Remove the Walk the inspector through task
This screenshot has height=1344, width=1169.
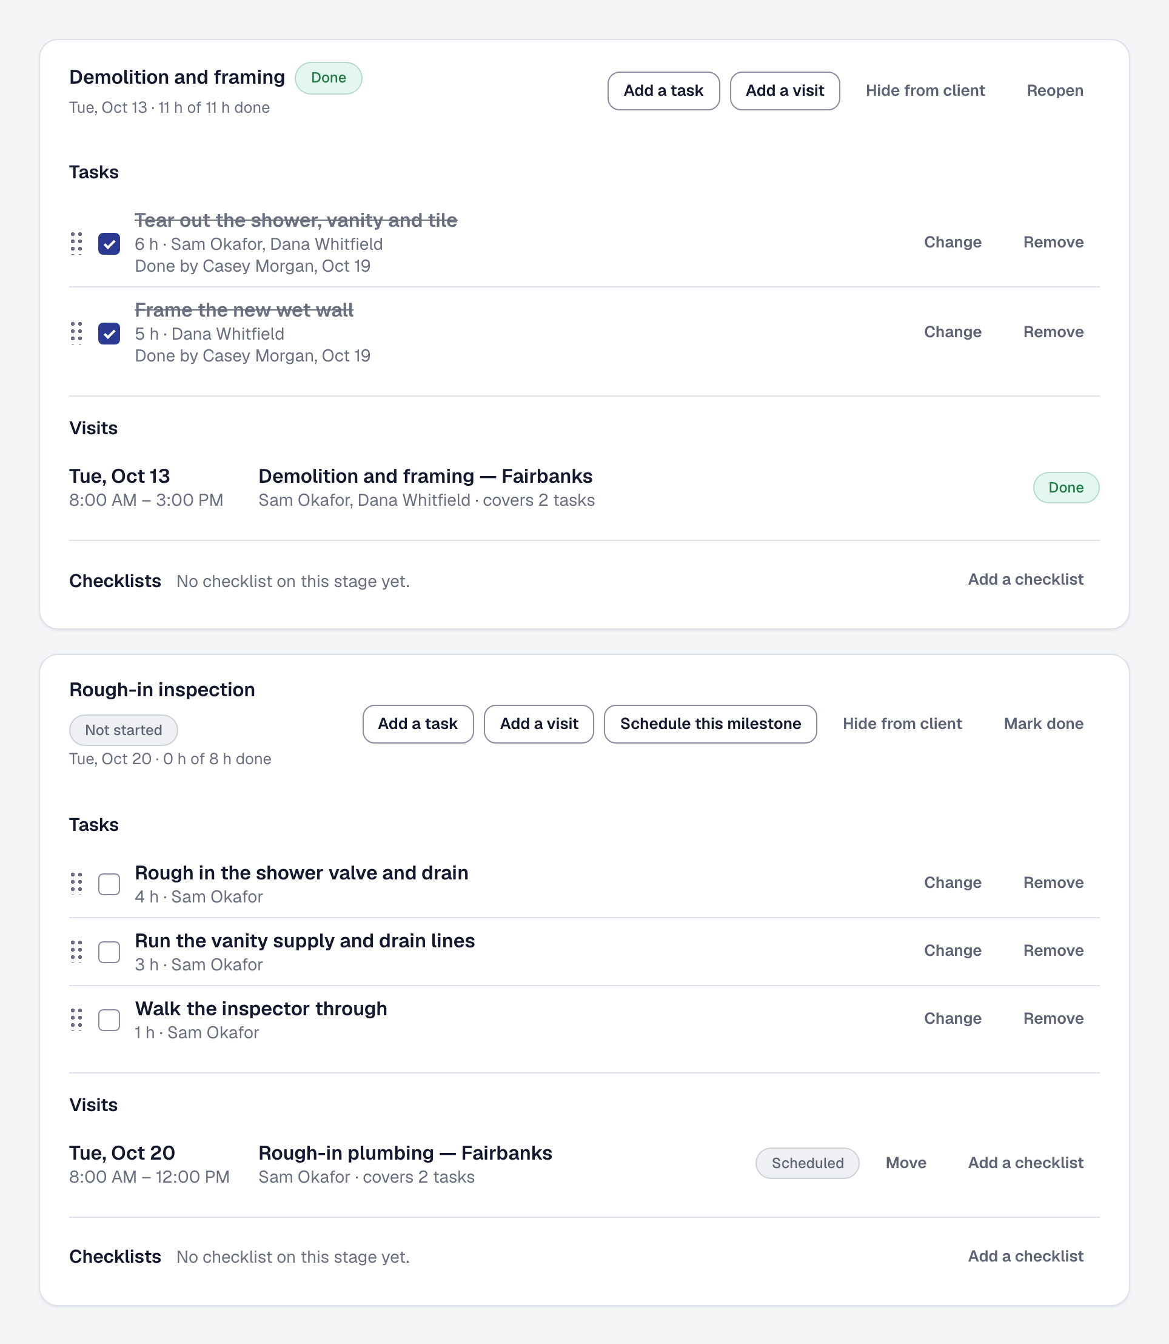(1053, 1018)
